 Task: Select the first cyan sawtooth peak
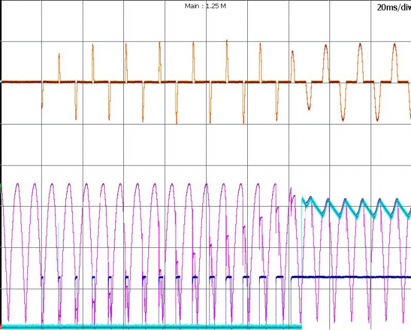304,199
